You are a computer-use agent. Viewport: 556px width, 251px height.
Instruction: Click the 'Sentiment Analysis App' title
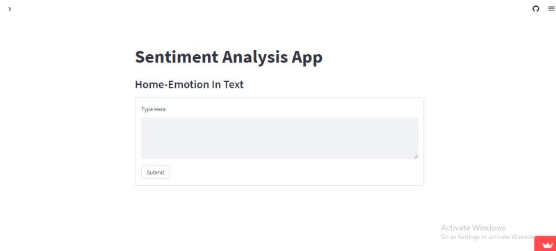click(229, 57)
